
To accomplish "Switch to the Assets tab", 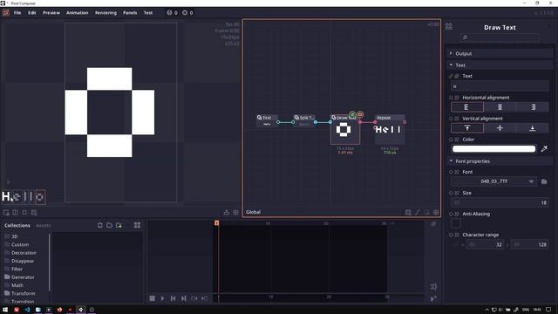I will [43, 225].
